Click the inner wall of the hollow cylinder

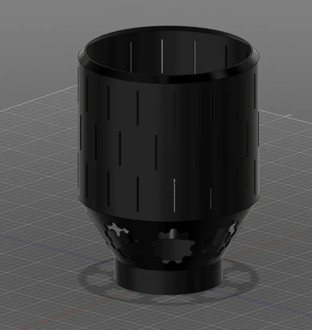click(x=168, y=55)
